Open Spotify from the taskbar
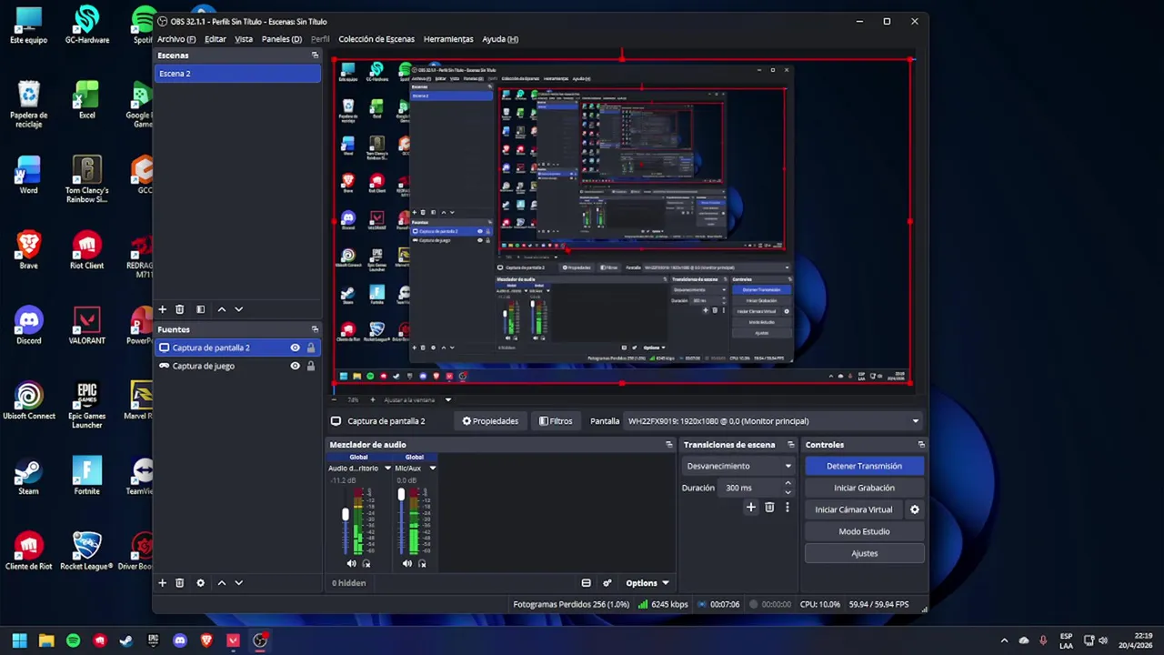Screen dimensions: 1164x655 [73, 640]
